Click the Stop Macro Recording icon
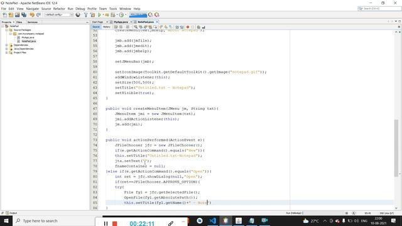 coord(193,27)
